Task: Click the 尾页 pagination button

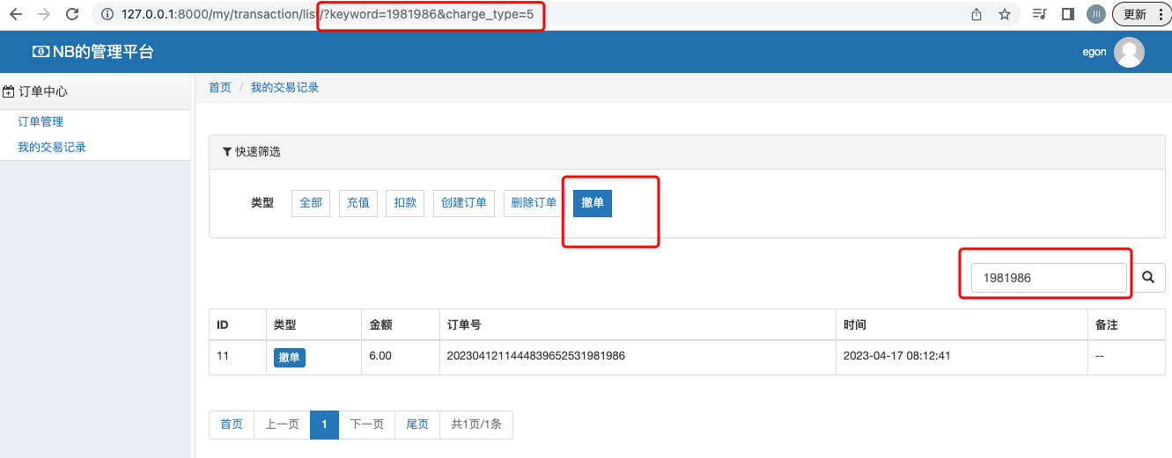Action: point(417,425)
